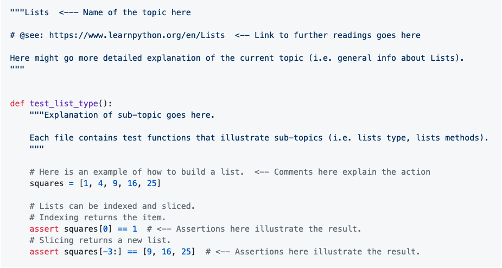
Task: Click 'Comments here explain the action' text
Action: (x=352, y=172)
